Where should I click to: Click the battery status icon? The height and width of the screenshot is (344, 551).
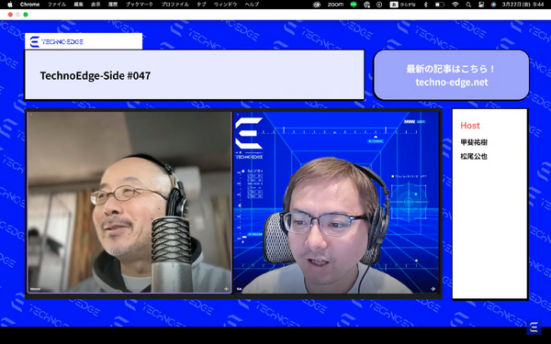[439, 5]
